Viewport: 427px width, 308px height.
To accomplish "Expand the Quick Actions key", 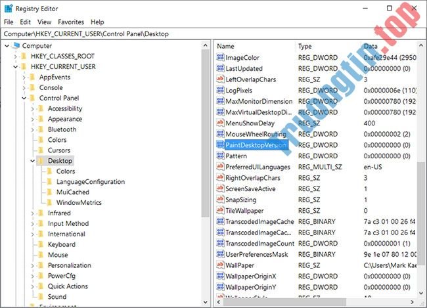I will tap(32, 286).
